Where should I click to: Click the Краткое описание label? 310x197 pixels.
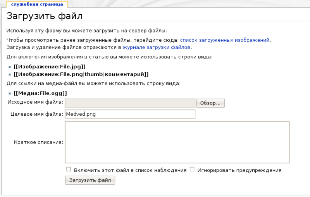38,142
